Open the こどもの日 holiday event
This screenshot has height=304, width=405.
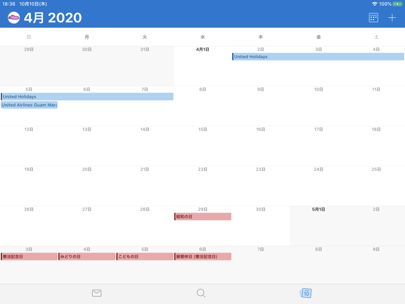point(145,257)
